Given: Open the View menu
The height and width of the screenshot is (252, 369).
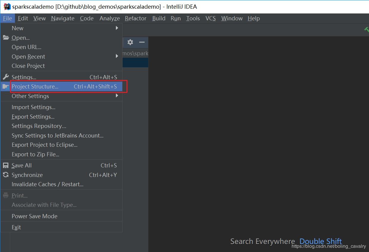Looking at the screenshot, I should tap(39, 18).
